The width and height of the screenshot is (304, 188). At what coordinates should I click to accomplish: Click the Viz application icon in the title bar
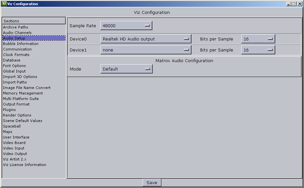click(x=4, y=4)
